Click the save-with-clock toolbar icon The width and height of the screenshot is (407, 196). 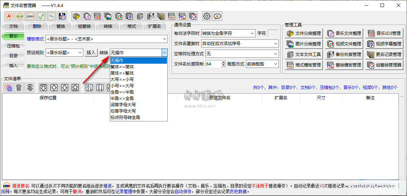[x=62, y=16]
